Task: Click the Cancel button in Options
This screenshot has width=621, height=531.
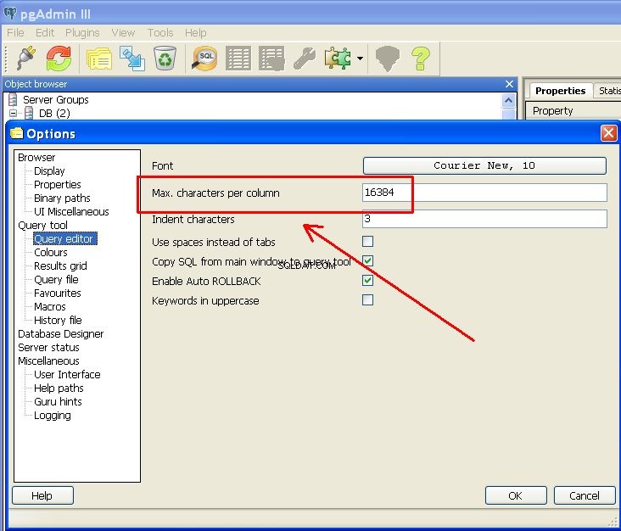Action: [585, 495]
